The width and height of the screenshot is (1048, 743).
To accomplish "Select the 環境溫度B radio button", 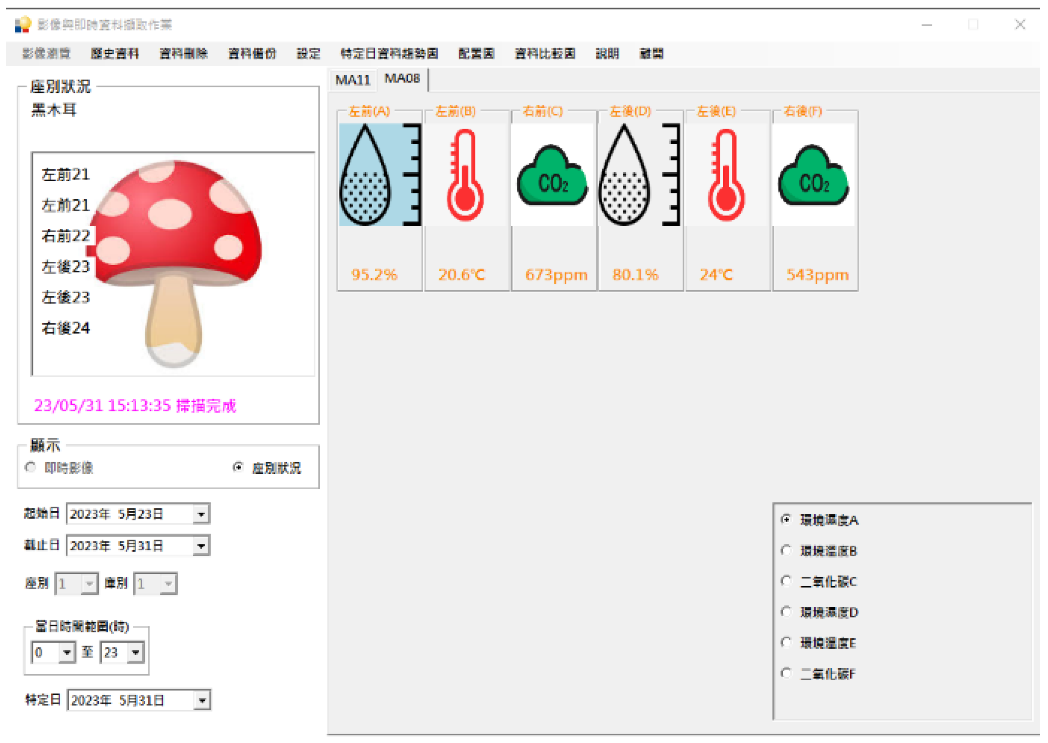I will coord(786,550).
